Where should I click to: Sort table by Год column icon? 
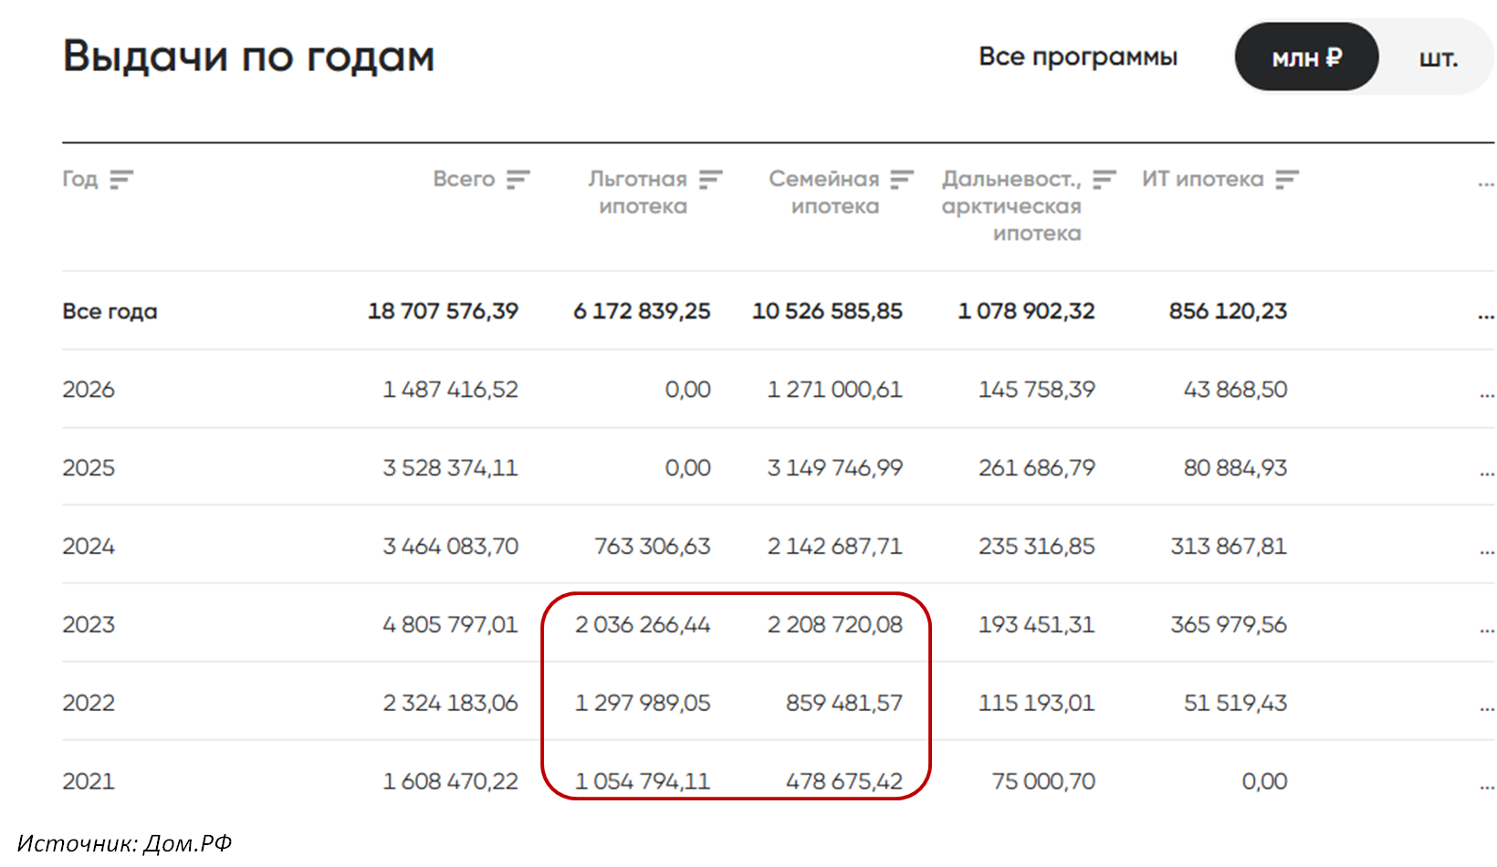pos(121,179)
